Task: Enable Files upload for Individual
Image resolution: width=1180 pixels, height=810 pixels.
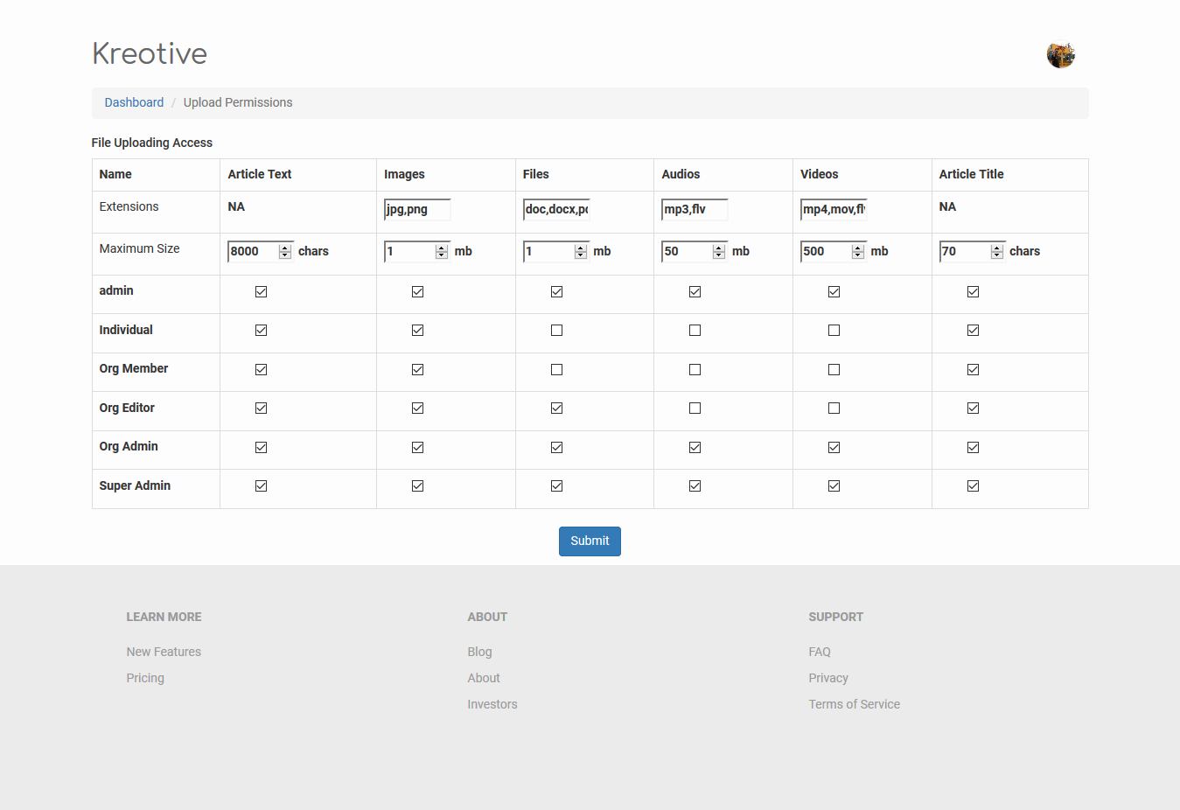Action: click(556, 331)
